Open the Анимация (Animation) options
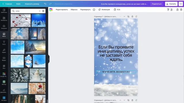This screenshot has width=184, height=103. (104, 9)
